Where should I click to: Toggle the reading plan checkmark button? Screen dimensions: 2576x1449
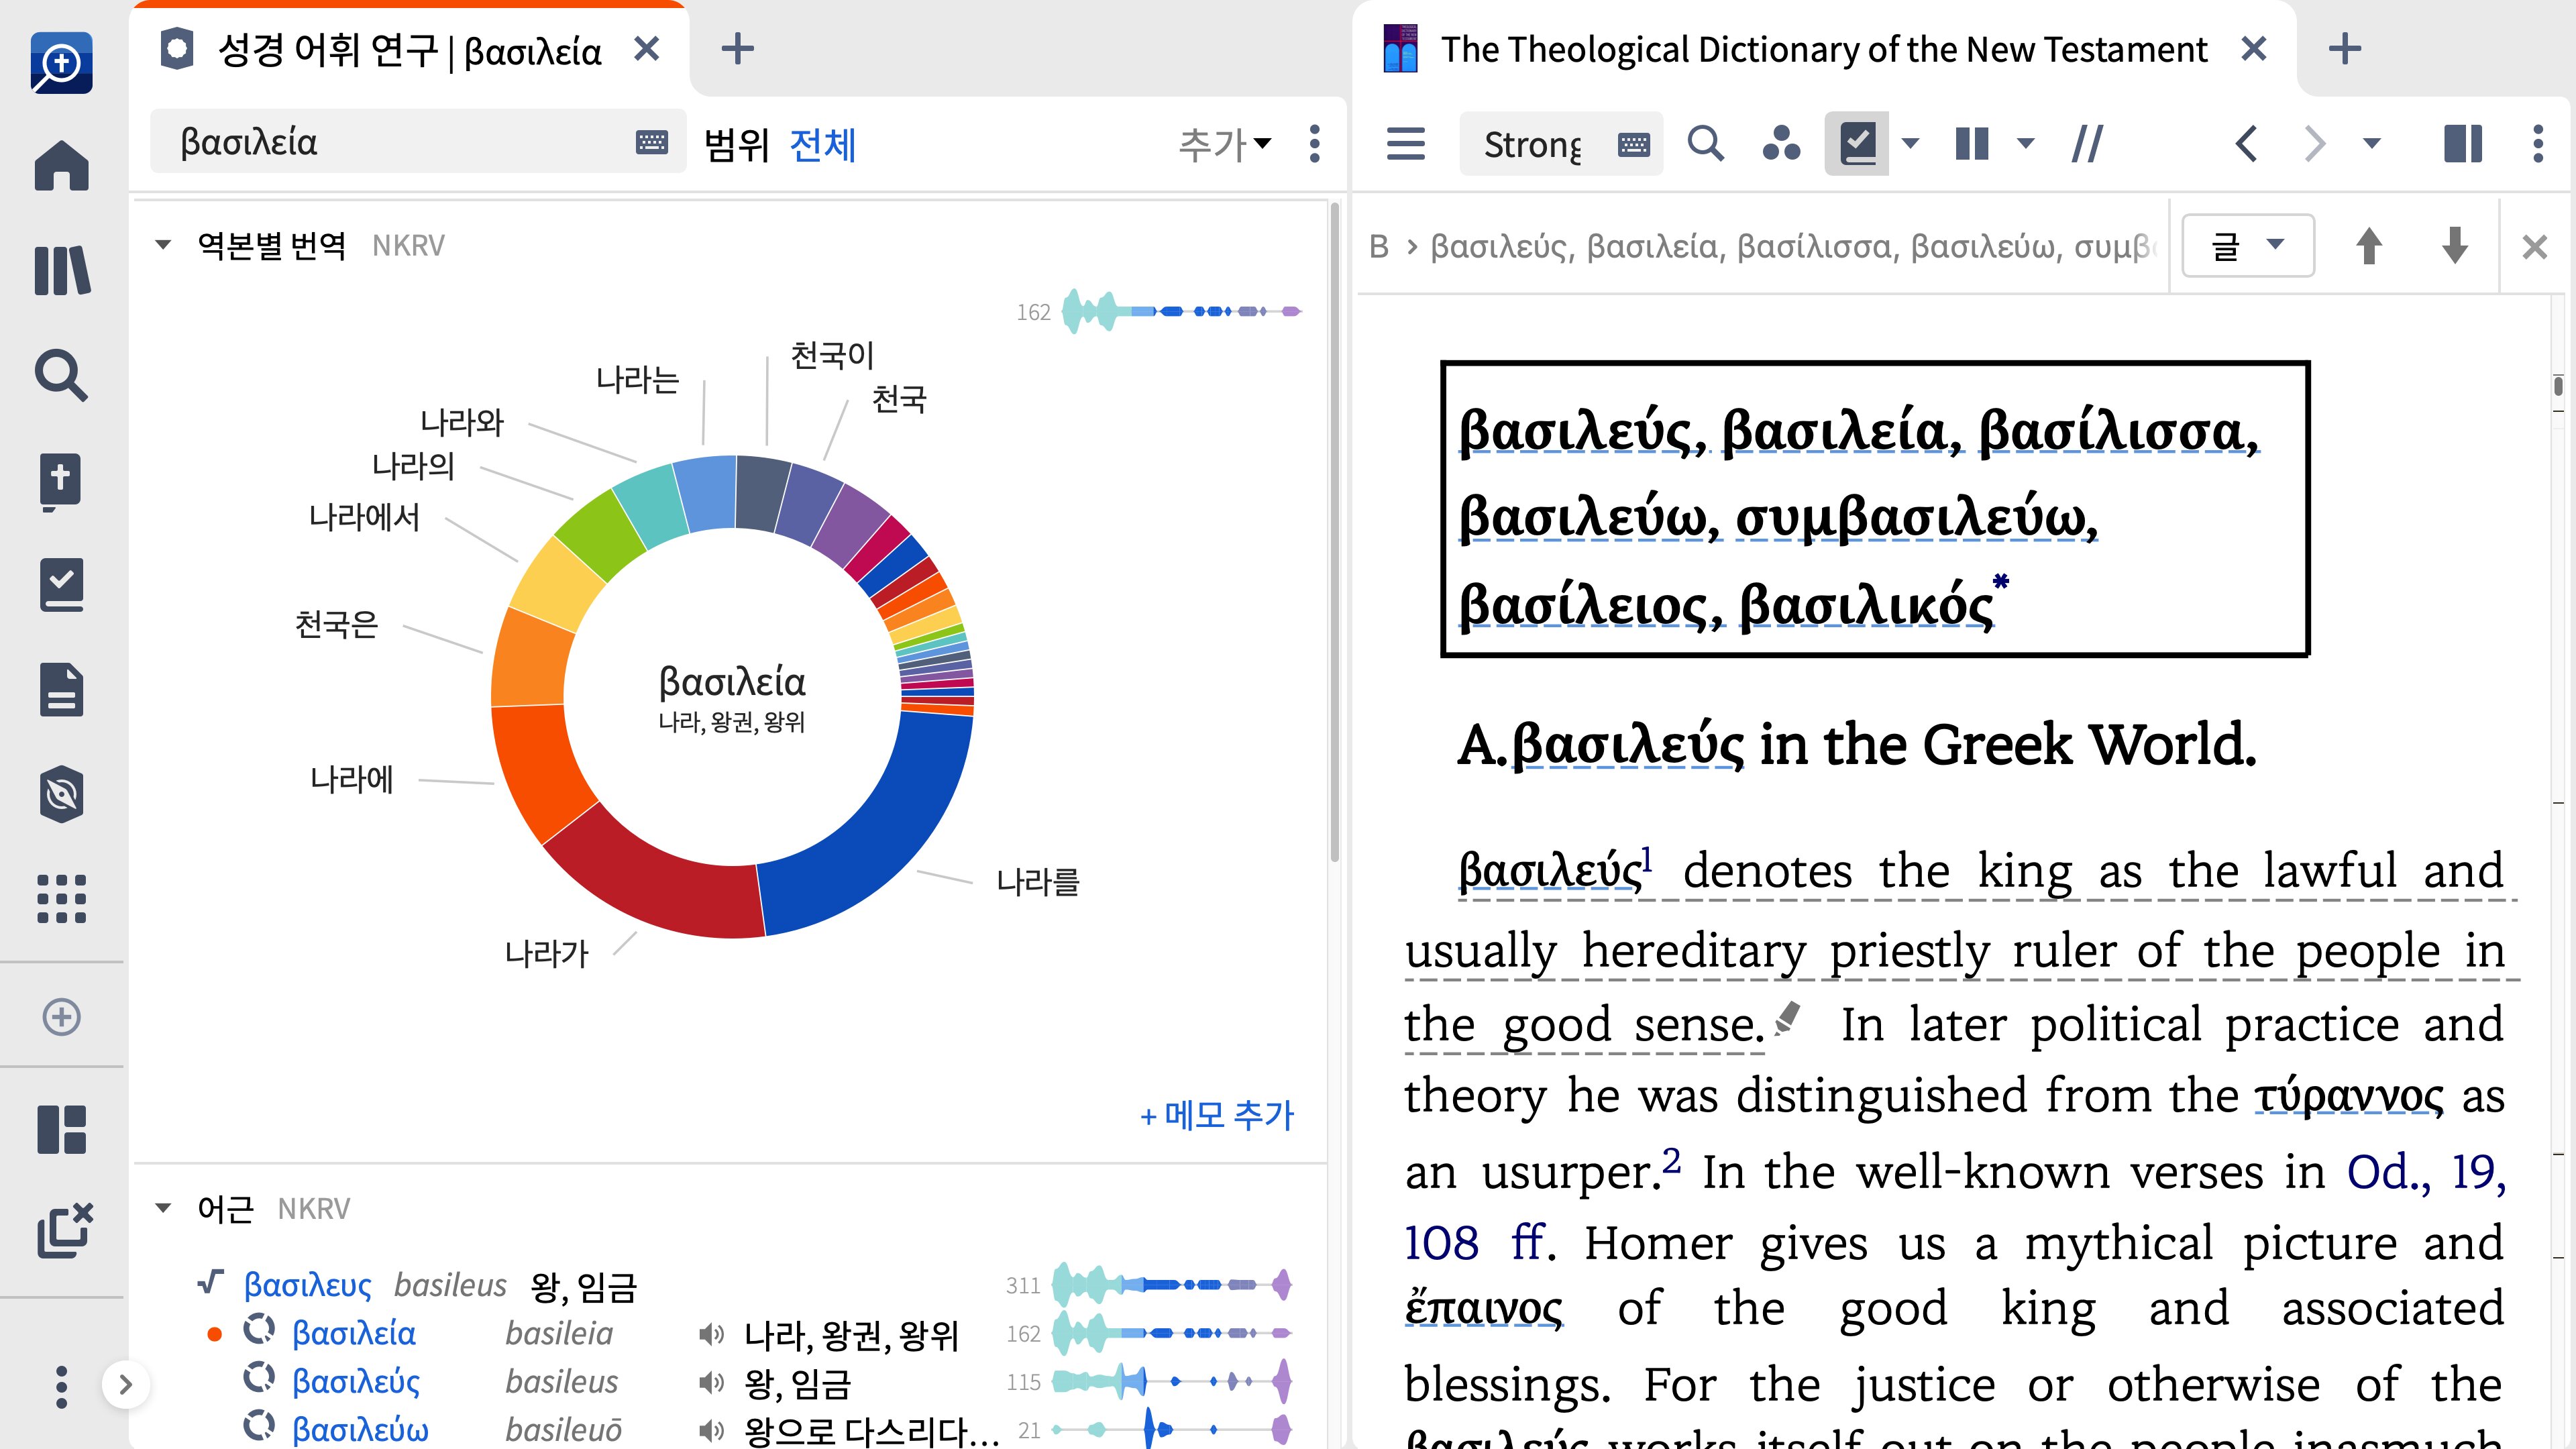[1857, 144]
